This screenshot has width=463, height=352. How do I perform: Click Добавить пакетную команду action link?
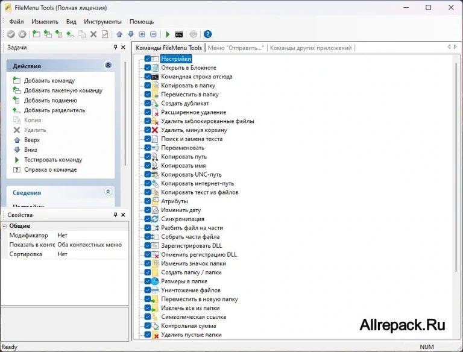pos(63,90)
